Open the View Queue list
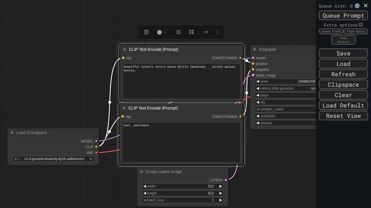Screen dimensions: 371x208 click(356, 31)
